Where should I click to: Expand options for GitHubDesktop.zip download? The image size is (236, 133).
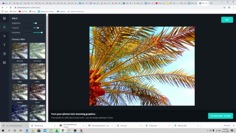83,126
